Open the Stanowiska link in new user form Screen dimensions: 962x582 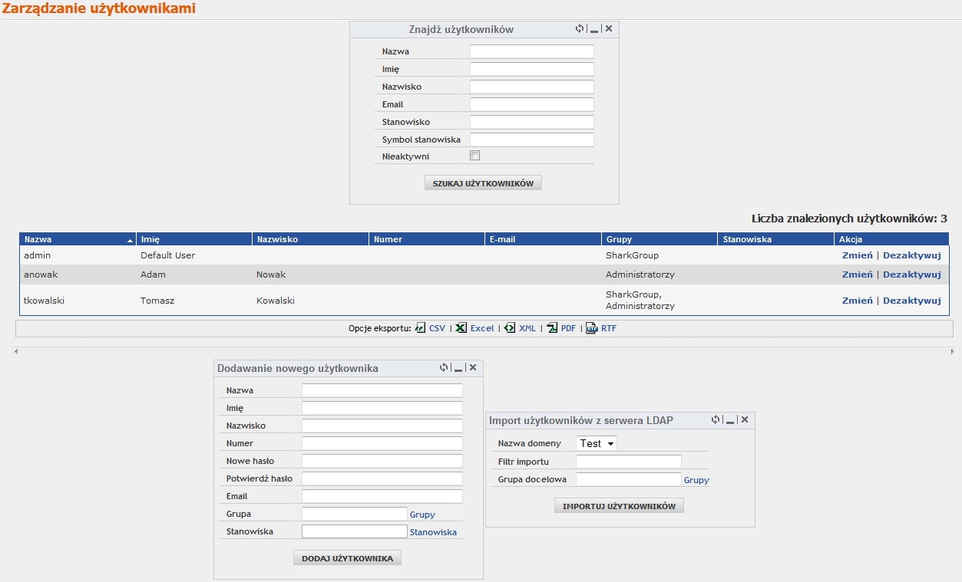tap(433, 532)
